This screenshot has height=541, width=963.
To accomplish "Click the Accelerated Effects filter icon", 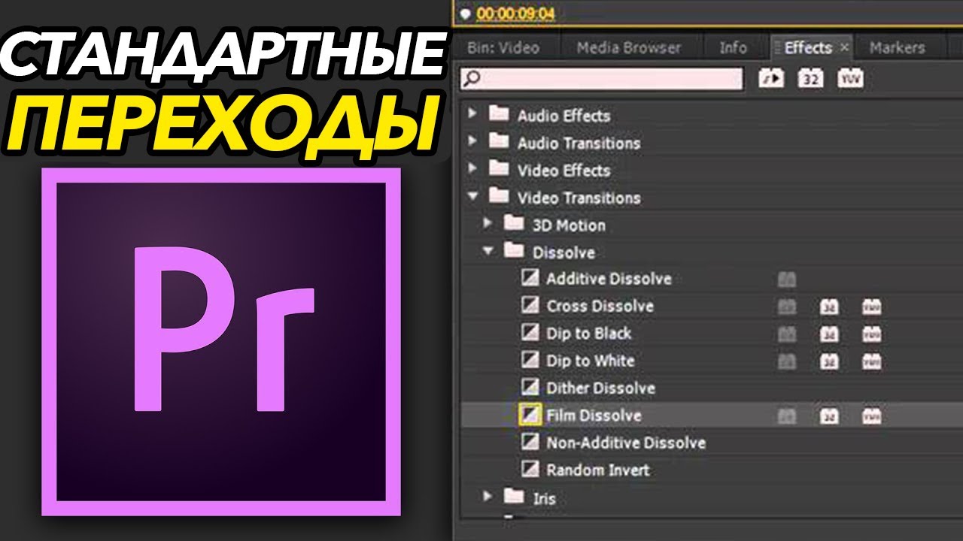I will [771, 78].
